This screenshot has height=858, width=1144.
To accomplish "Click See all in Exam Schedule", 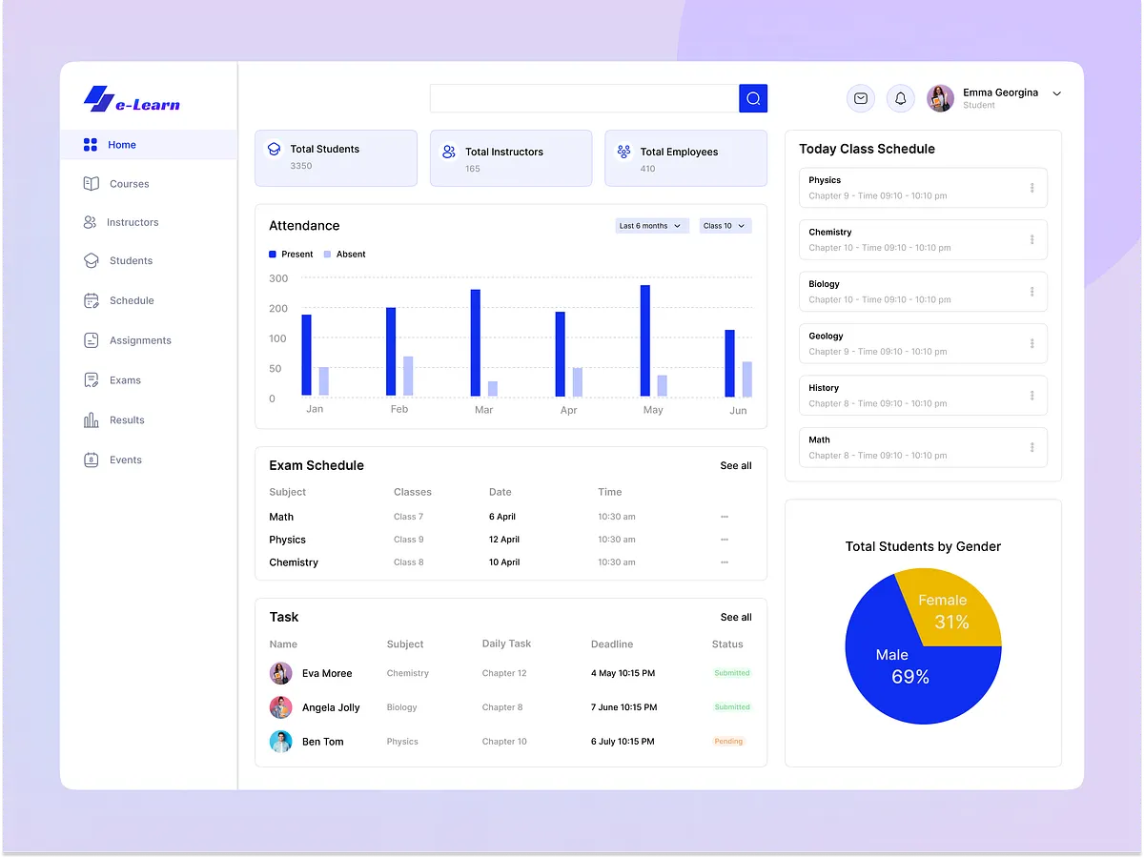I will 735,465.
